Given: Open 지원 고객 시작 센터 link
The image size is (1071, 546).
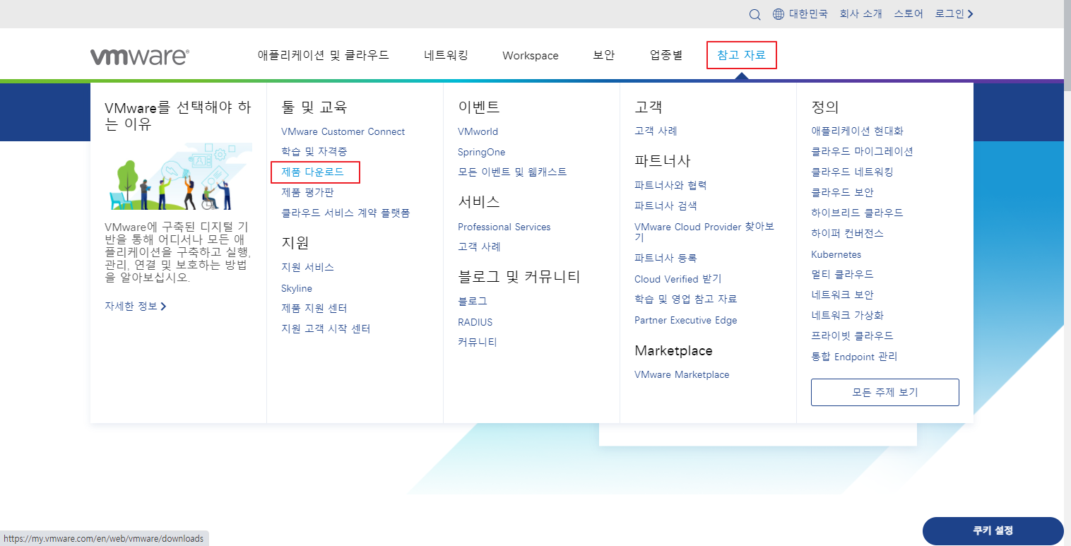Looking at the screenshot, I should point(326,329).
